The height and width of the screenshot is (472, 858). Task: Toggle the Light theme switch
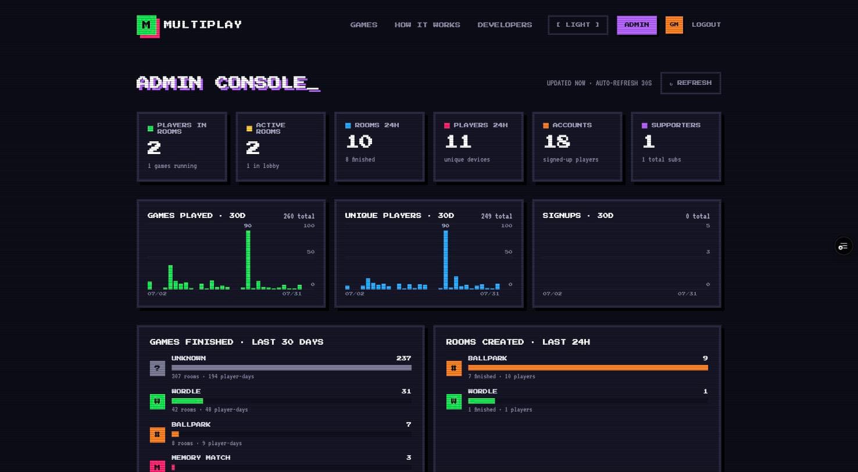[578, 25]
